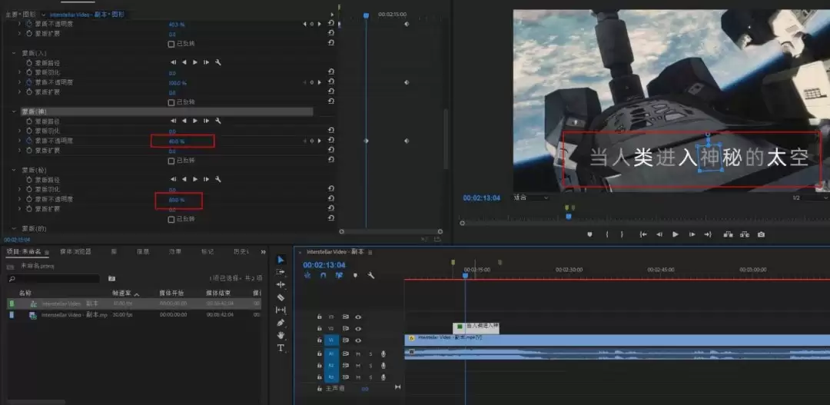This screenshot has width=830, height=405.
Task: Click Go to In point button
Action: tap(643, 234)
